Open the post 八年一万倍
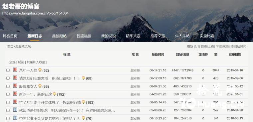This screenshot has width=253, height=122. (28, 70)
